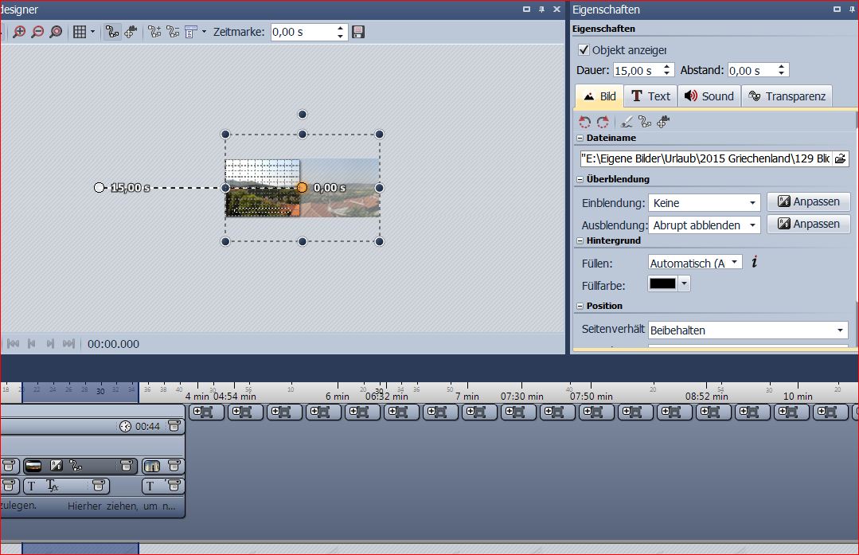Open the Einblendung dropdown

tap(705, 203)
